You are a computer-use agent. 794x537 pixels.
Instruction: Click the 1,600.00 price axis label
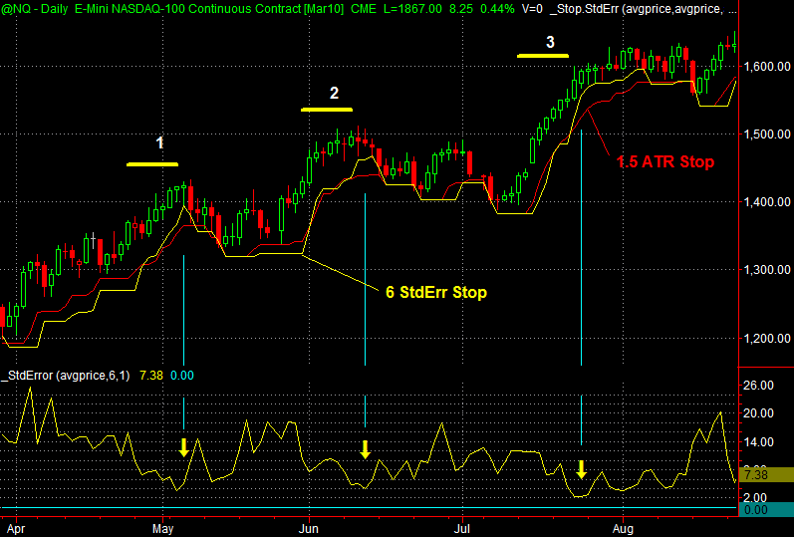click(767, 67)
